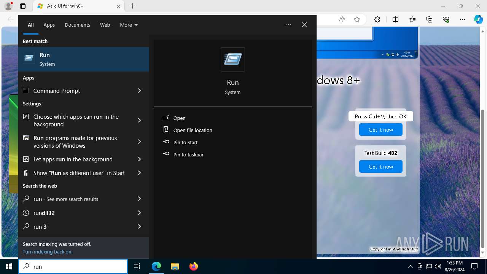487x274 pixels.
Task: Open Task View on the taskbar
Action: point(137,266)
